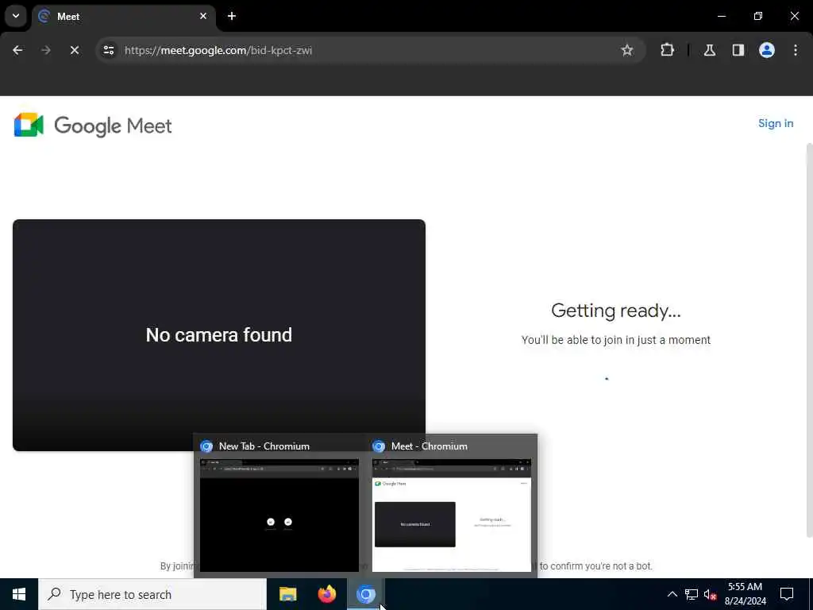
Task: Launch Firefox from the taskbar
Action: [x=326, y=594]
